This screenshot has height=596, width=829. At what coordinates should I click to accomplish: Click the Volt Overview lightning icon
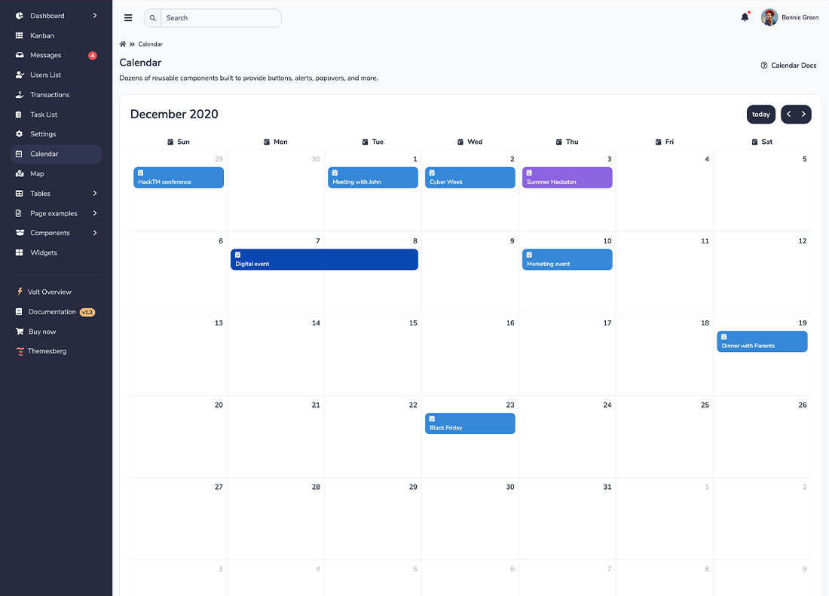tap(20, 292)
